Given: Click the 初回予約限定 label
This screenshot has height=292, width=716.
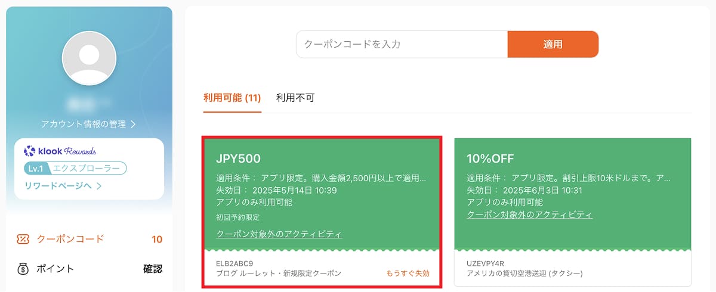Looking at the screenshot, I should [x=237, y=218].
